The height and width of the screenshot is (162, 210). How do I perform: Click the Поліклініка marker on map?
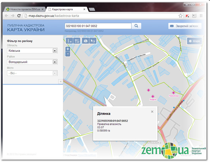[x=173, y=93]
